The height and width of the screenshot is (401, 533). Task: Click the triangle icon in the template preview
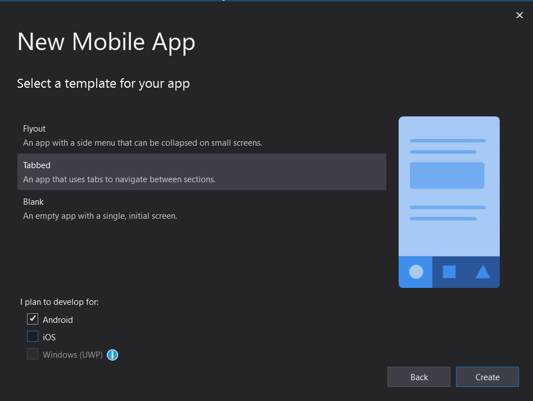(482, 272)
